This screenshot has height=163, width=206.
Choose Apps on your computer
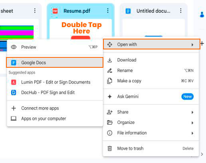tap(55, 118)
